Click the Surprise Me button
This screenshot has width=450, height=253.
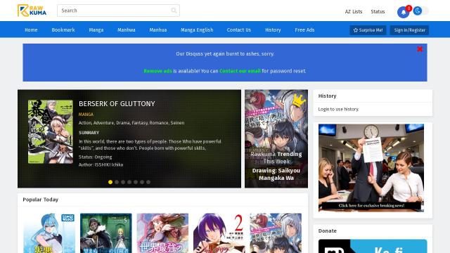368,30
